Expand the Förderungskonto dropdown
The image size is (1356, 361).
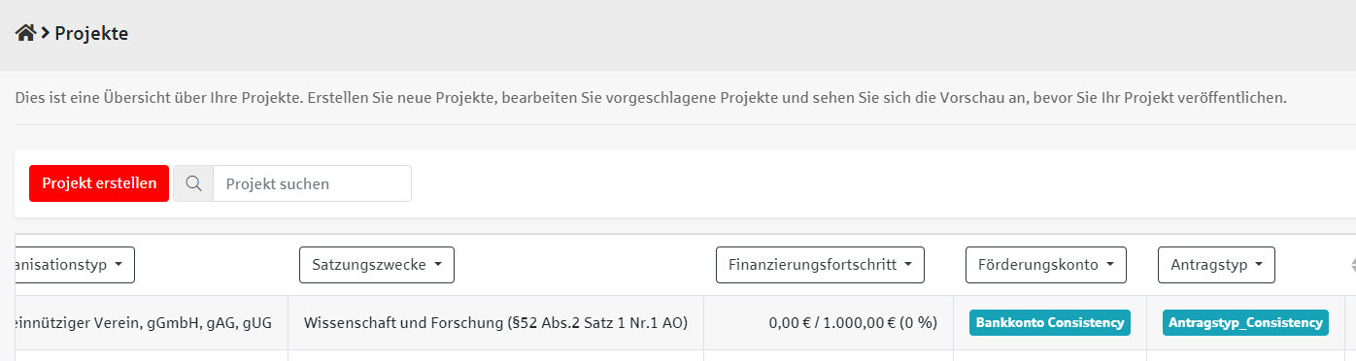tap(1045, 265)
